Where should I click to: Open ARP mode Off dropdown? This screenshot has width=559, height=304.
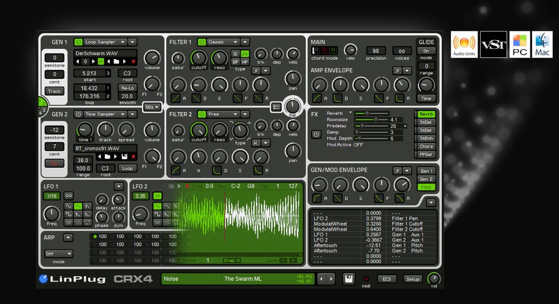pos(59,254)
